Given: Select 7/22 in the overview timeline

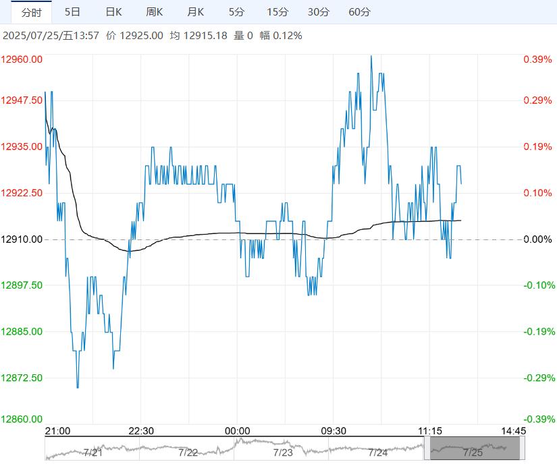Looking at the screenshot, I should (x=188, y=452).
